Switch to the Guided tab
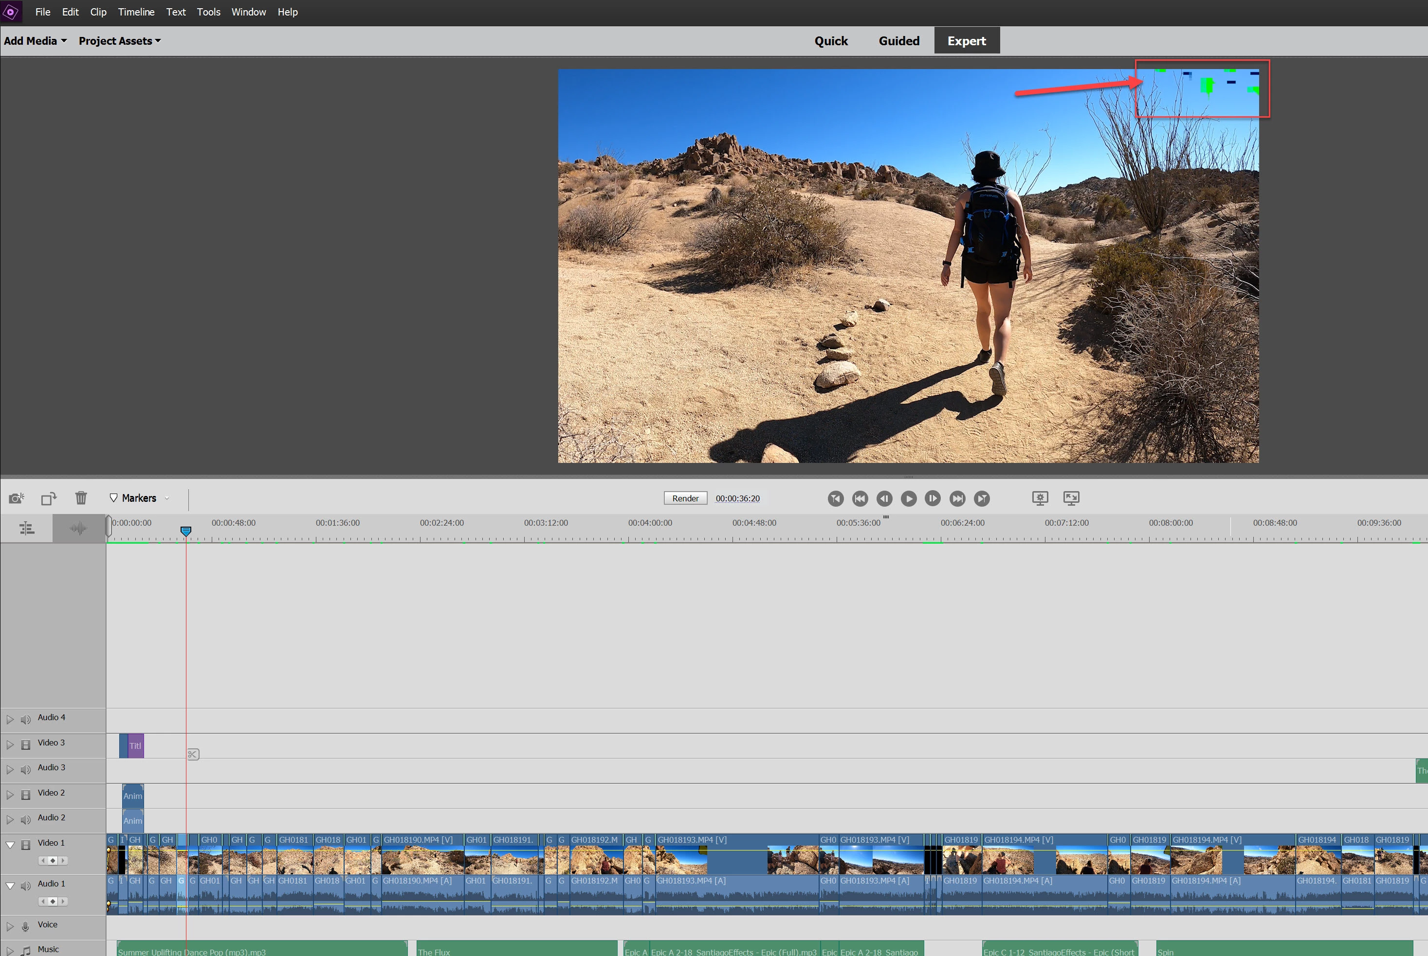The height and width of the screenshot is (956, 1428). point(898,41)
